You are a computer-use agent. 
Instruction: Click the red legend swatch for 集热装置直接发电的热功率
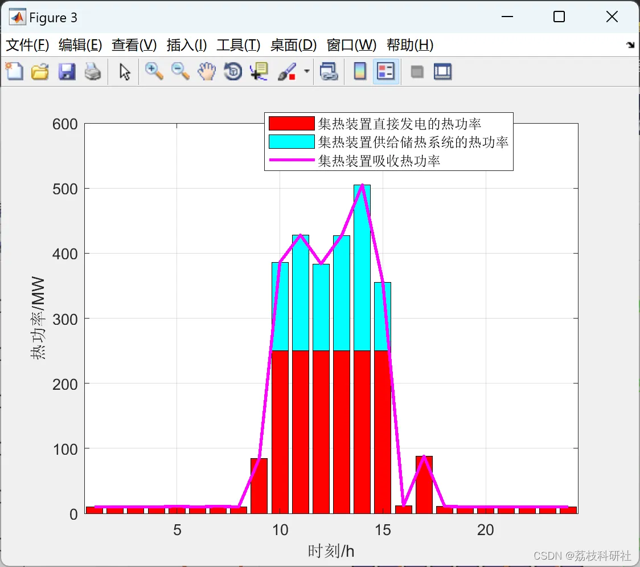(x=292, y=123)
